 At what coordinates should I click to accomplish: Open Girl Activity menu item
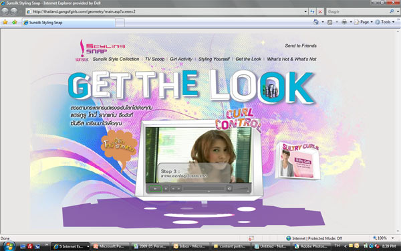point(181,59)
